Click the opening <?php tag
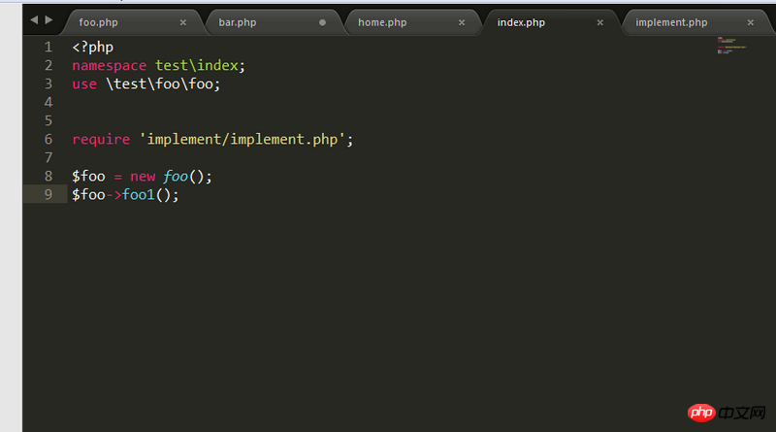 (93, 47)
